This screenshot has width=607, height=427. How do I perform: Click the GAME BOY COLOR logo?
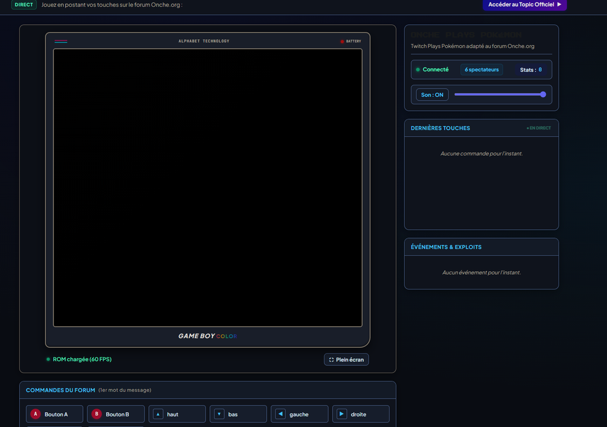click(207, 336)
